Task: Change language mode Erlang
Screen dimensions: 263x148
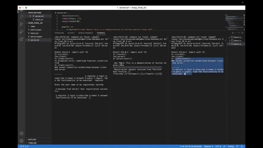Action: coord(231,146)
